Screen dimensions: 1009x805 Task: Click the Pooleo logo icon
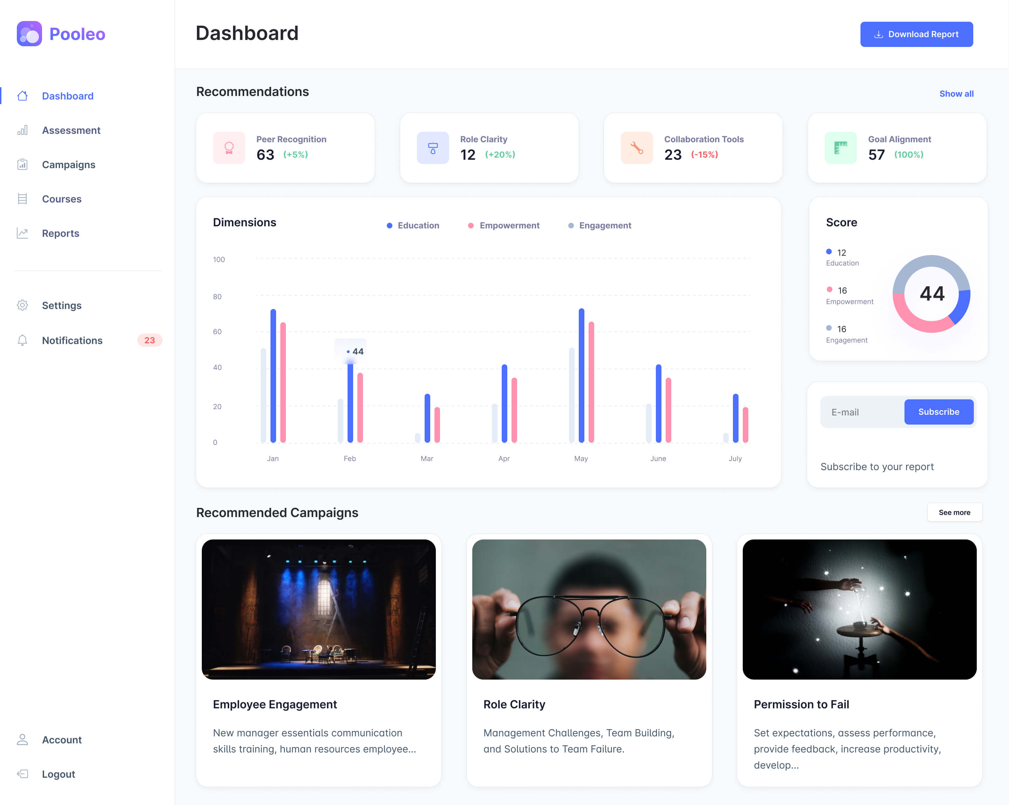click(x=29, y=34)
